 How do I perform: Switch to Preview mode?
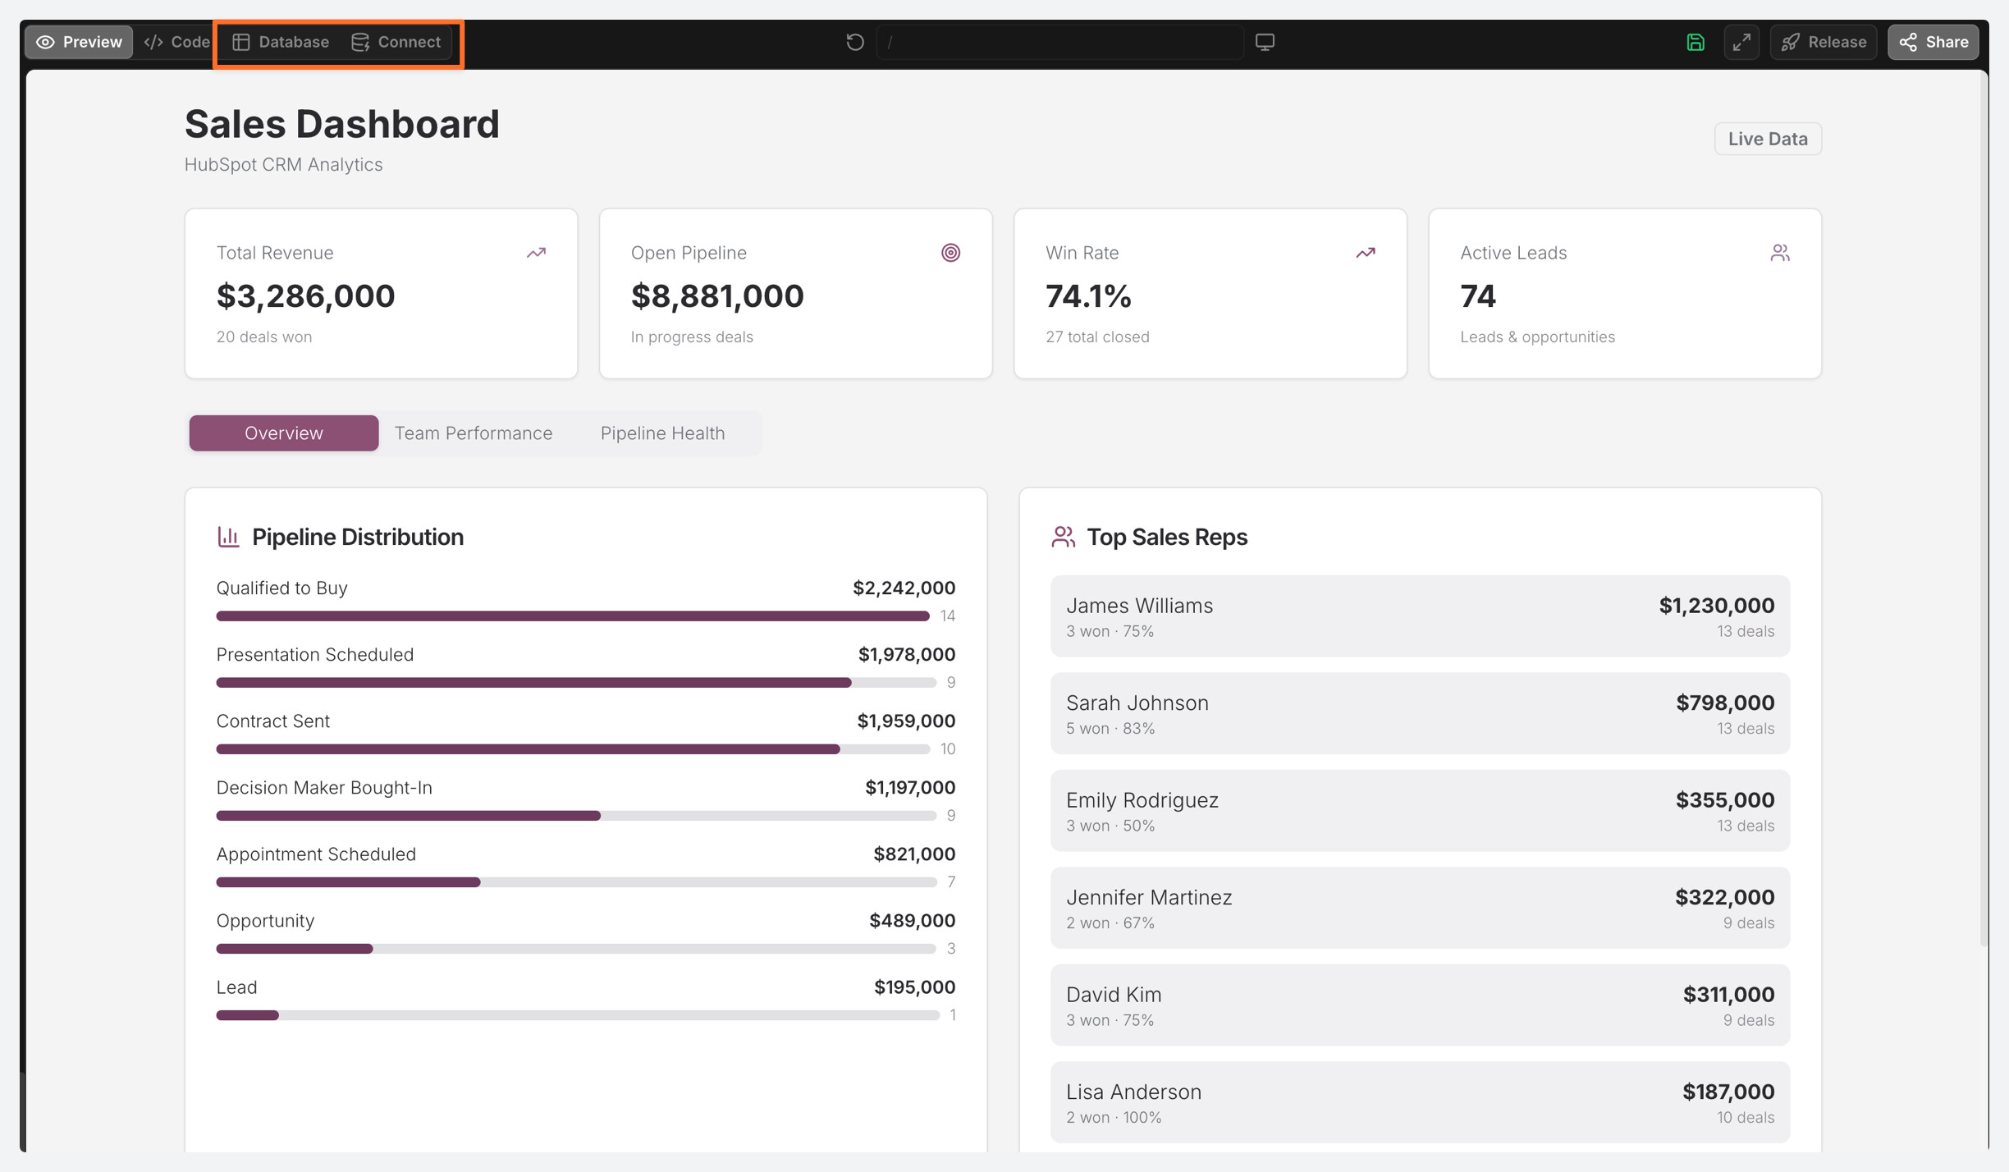pyautogui.click(x=79, y=42)
